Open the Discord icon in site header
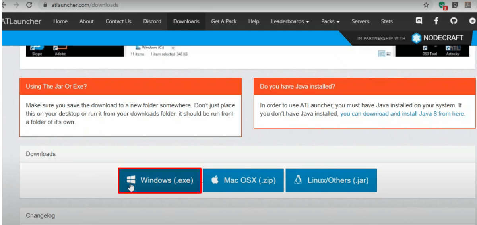Screen dimensions: 477x225 tap(419, 21)
